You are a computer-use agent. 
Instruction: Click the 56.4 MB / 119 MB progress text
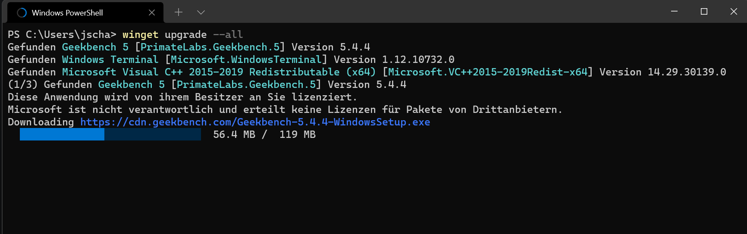point(264,134)
